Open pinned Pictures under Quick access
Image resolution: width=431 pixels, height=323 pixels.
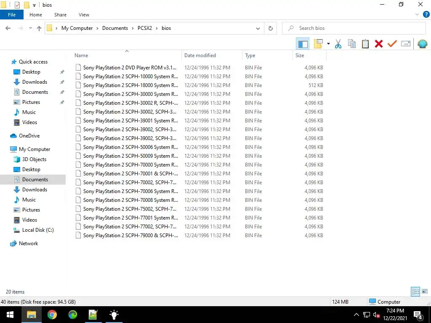(x=31, y=102)
